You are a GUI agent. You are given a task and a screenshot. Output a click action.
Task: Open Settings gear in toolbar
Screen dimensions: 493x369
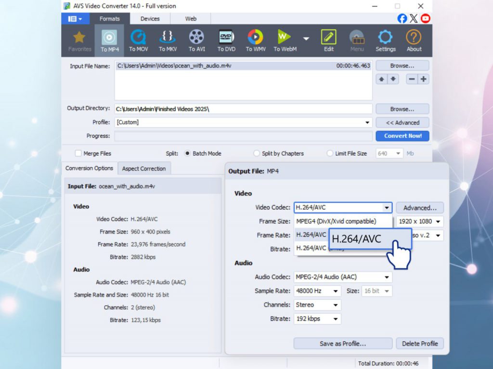385,38
